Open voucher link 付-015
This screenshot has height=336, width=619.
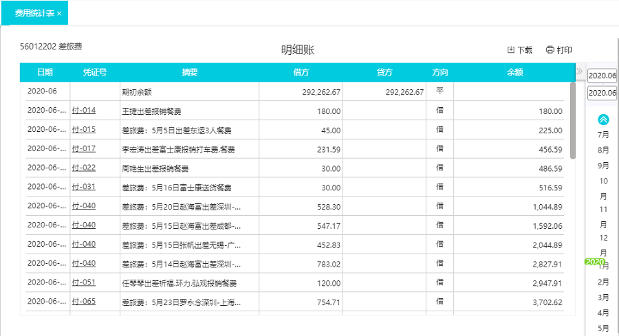click(x=85, y=130)
